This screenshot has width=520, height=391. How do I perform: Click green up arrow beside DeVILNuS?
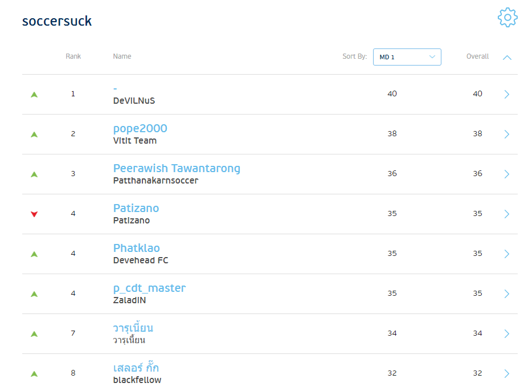(x=34, y=95)
